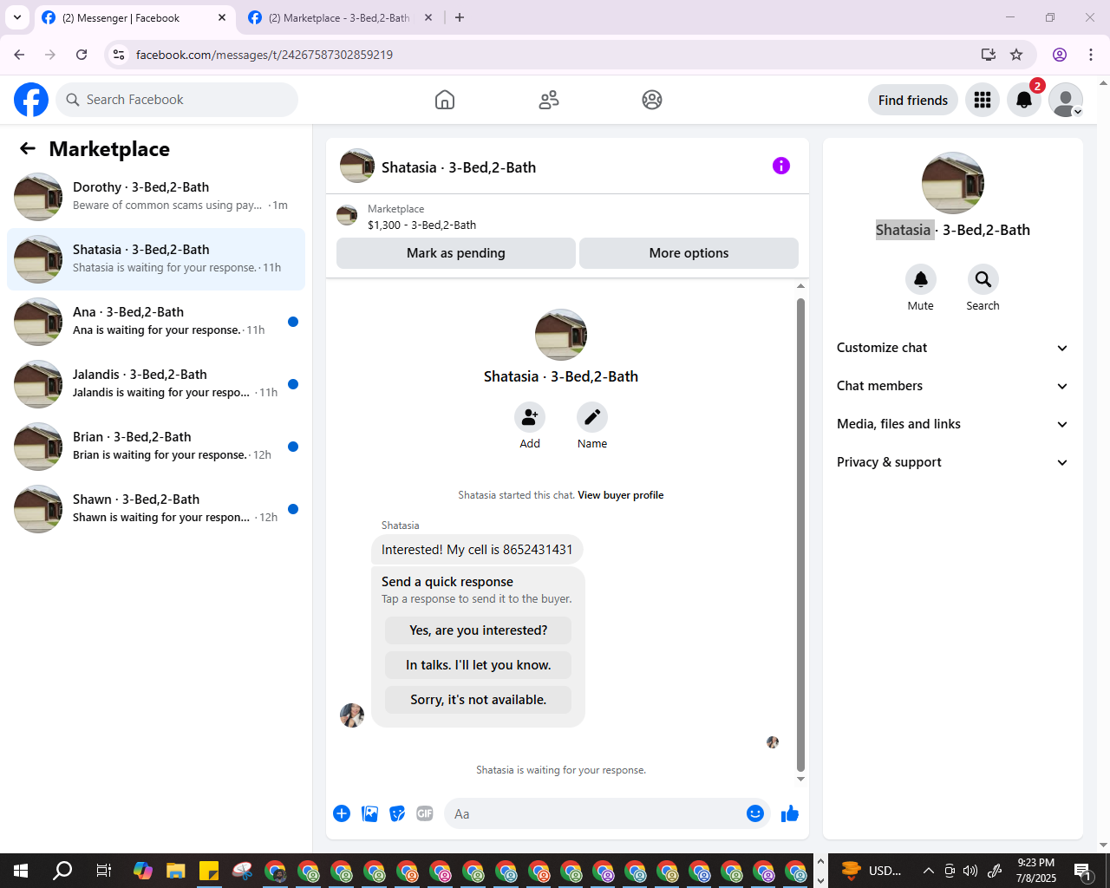Open the Facebook menu grid icon

(x=983, y=100)
